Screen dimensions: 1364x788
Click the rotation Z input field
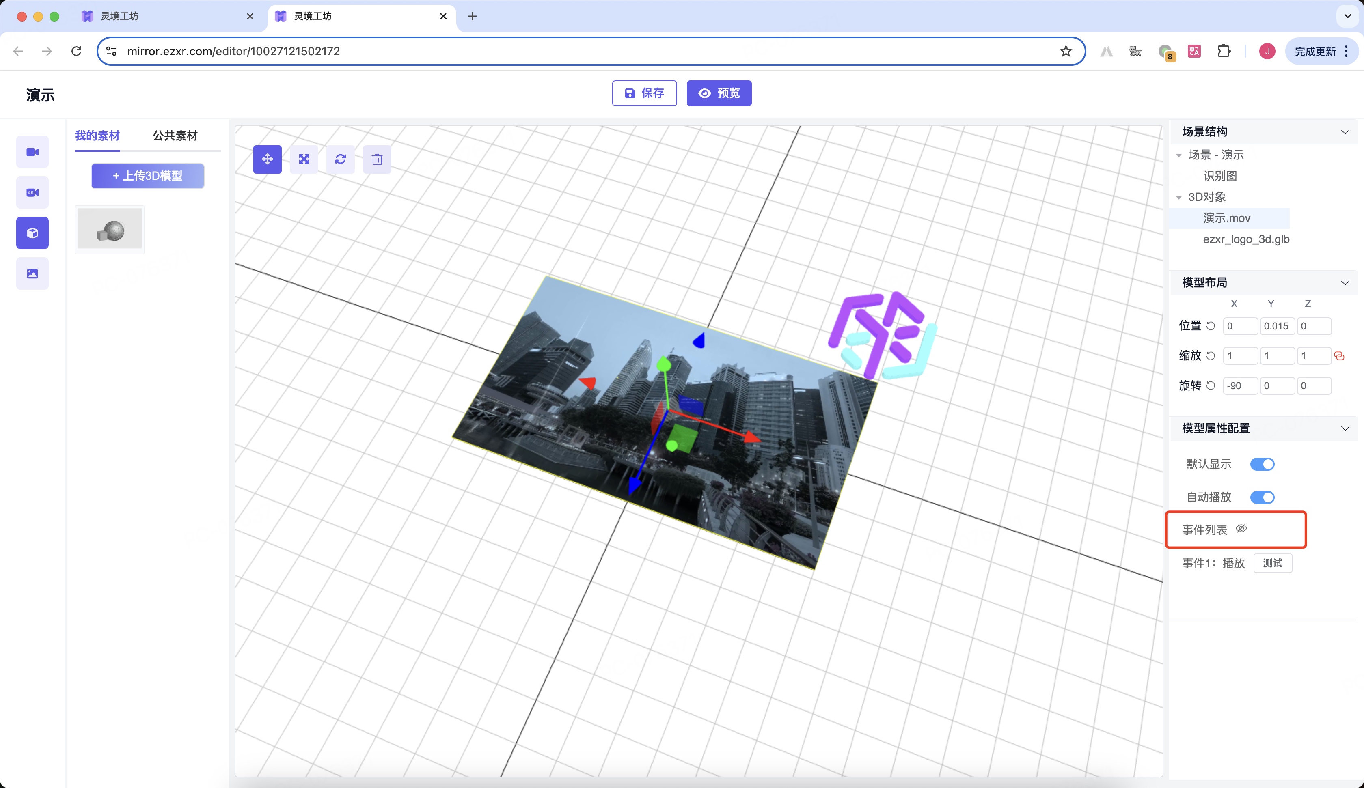(1314, 385)
